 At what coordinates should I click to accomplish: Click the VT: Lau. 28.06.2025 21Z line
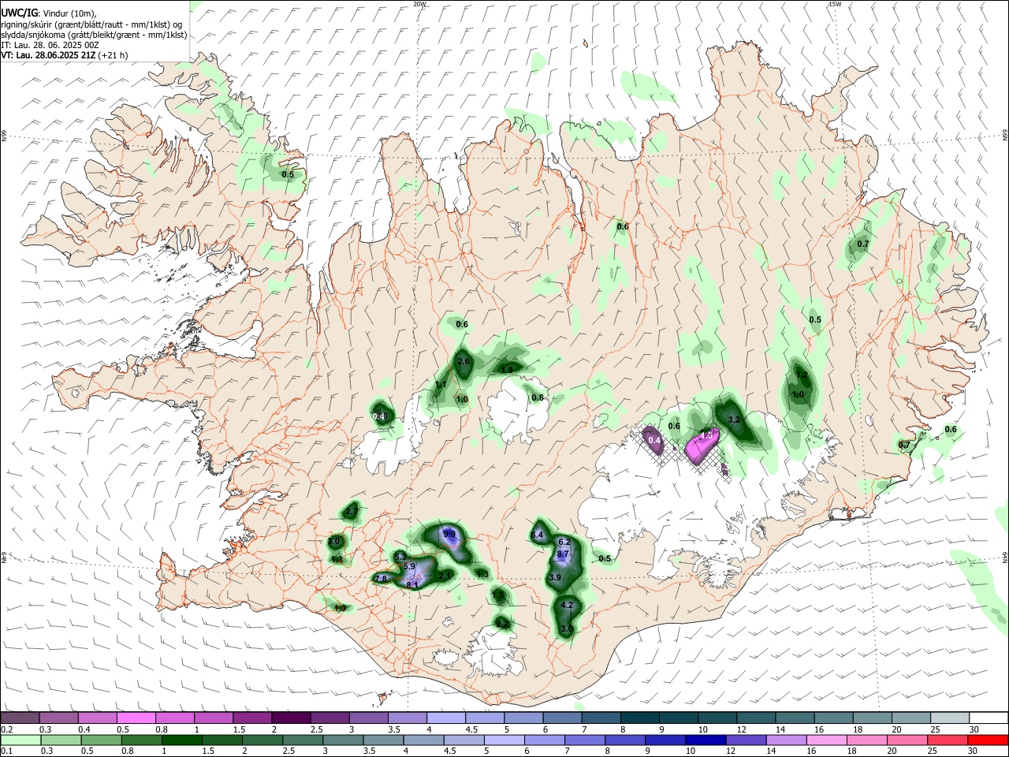[x=64, y=55]
